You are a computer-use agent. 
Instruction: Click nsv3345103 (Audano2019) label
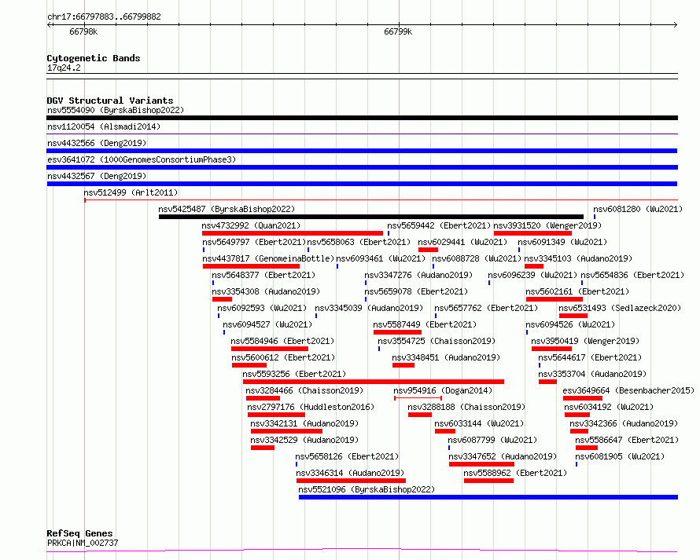(x=578, y=258)
